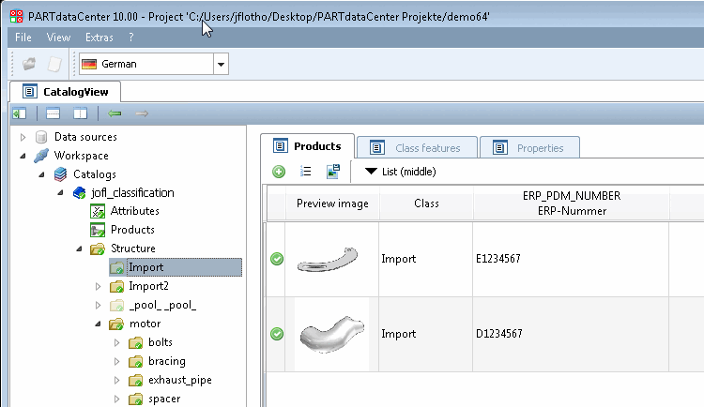704x407 pixels.
Task: Click green status check for product D1234567
Action: [277, 333]
